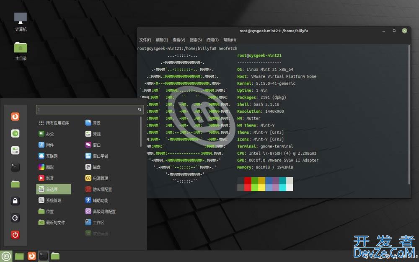Viewport: 419px width, 262px height.
Task: Launch Firefox from the bottom panel
Action: pos(31,256)
